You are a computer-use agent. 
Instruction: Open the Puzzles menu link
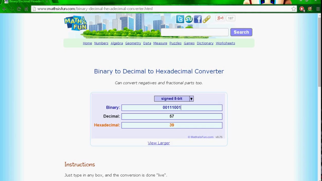point(175,43)
